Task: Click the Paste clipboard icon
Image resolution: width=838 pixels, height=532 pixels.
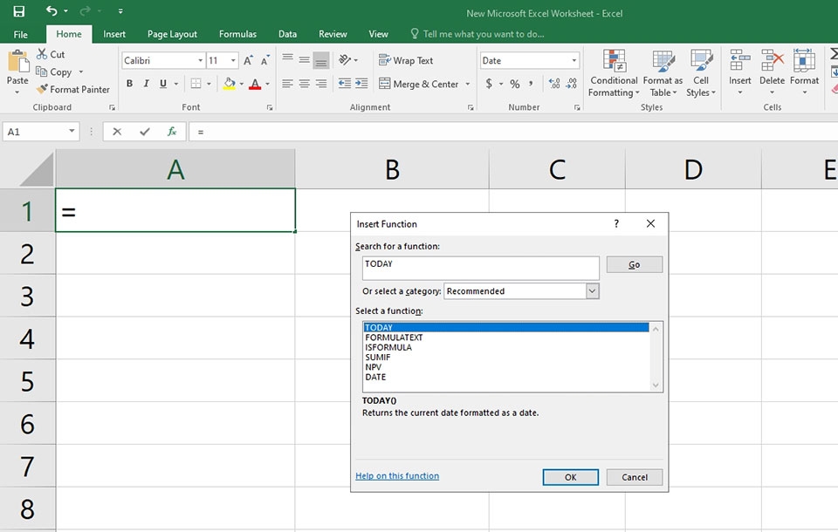Action: coord(17,61)
